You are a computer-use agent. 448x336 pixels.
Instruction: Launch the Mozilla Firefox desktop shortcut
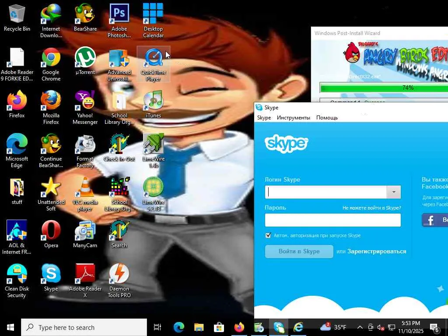click(51, 108)
